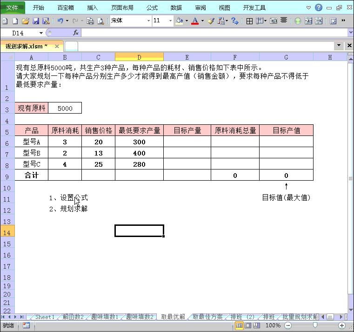The width and height of the screenshot is (354, 332).
Task: Collapse the ribbon with the chevron arrow
Action: [x=308, y=8]
